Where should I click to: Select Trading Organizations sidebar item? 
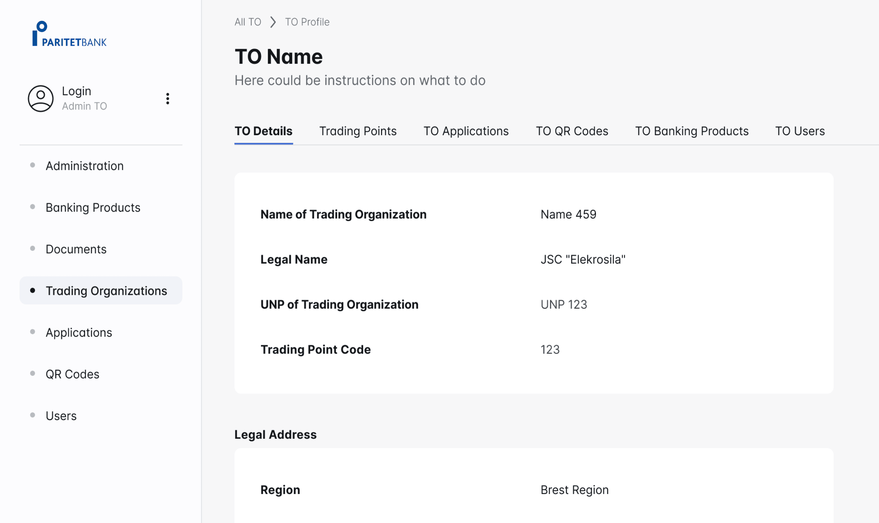tap(106, 291)
